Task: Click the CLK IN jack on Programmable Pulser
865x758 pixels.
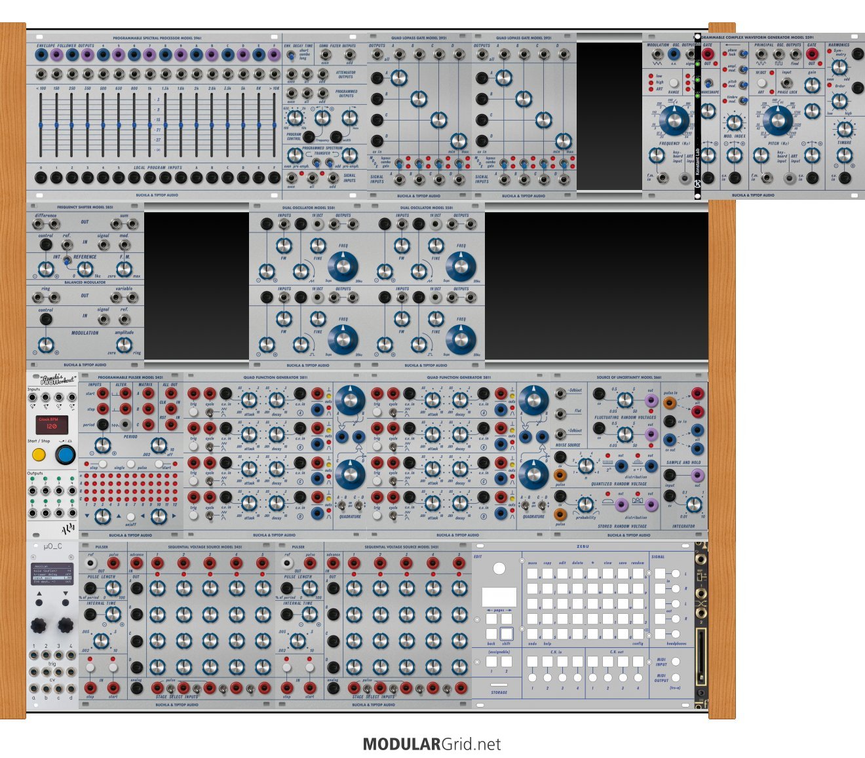Action: [x=171, y=409]
